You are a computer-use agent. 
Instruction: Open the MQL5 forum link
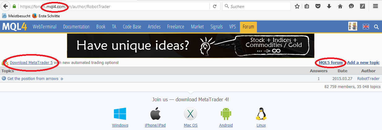click(331, 62)
